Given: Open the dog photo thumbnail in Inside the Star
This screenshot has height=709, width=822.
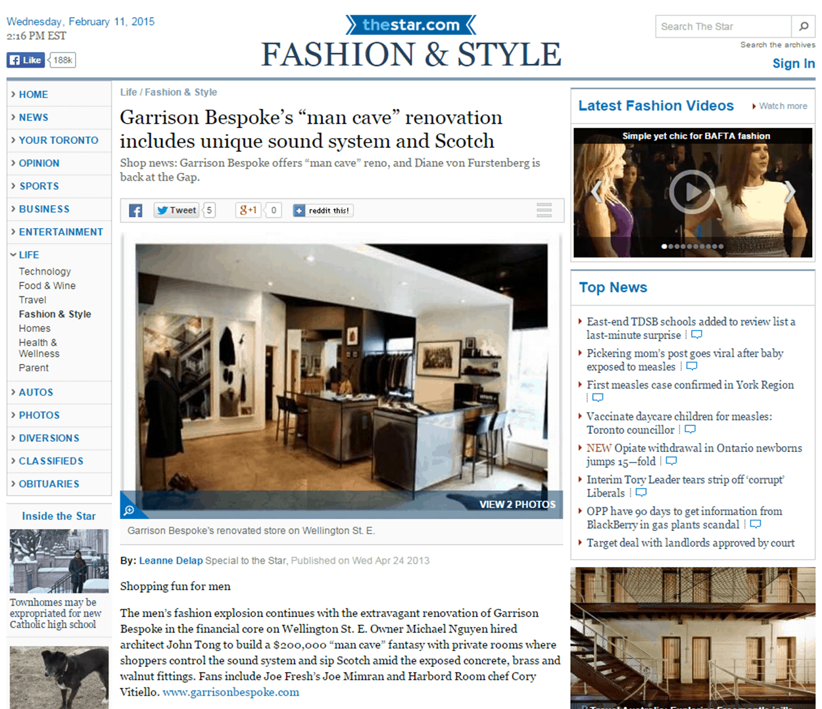Looking at the screenshot, I should (x=59, y=677).
